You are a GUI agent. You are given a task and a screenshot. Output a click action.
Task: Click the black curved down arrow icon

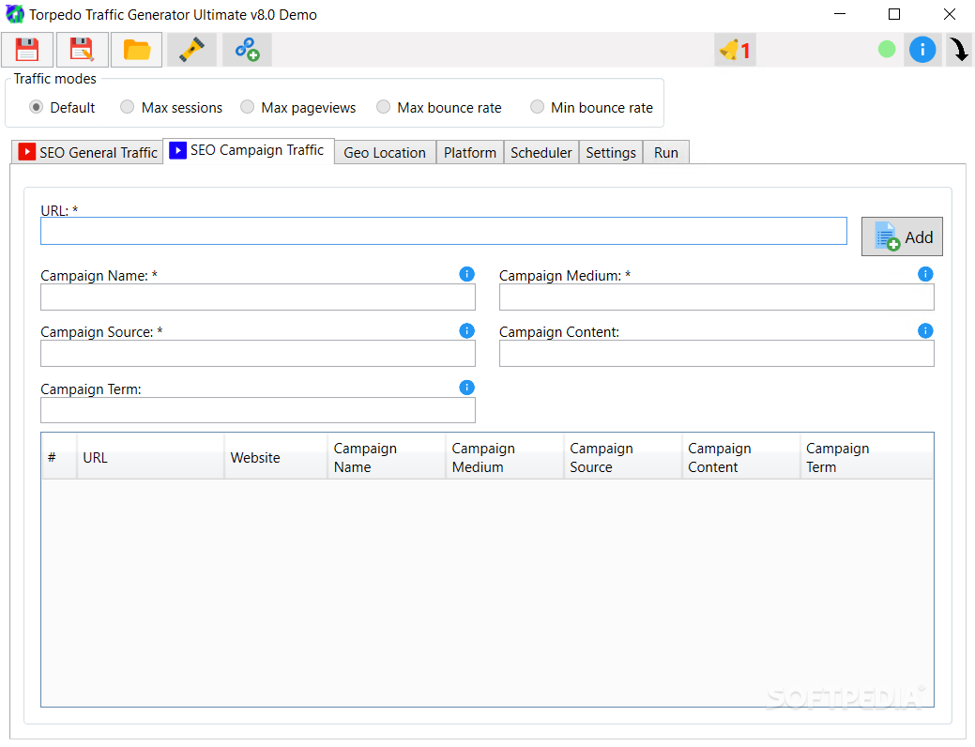click(959, 49)
